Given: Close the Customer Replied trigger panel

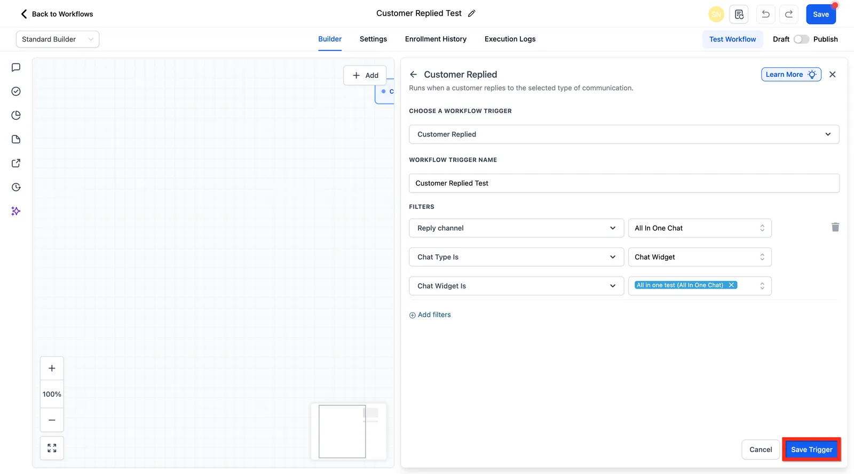Looking at the screenshot, I should tap(832, 75).
